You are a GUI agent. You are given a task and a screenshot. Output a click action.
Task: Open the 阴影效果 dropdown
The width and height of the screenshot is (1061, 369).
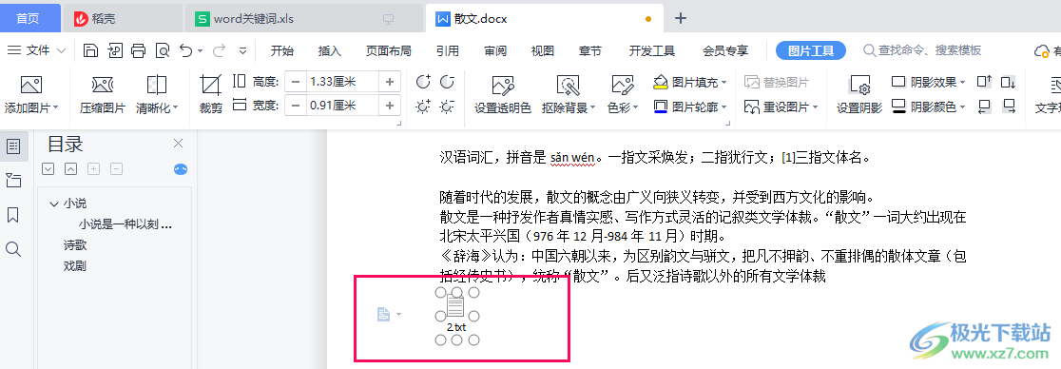962,83
